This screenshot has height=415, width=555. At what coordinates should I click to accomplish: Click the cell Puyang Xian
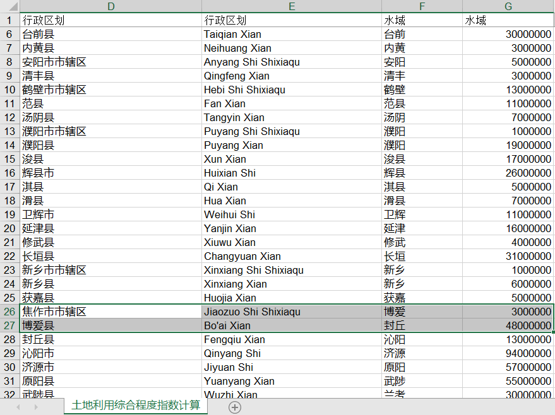click(292, 145)
